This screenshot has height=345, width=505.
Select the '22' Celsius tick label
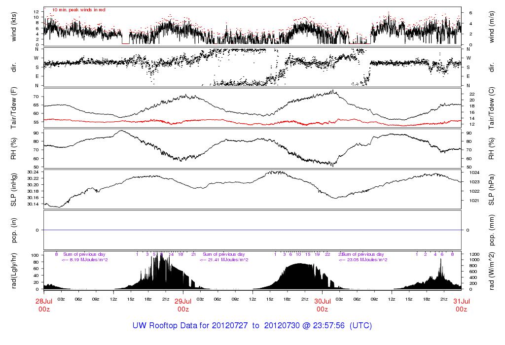click(x=472, y=94)
